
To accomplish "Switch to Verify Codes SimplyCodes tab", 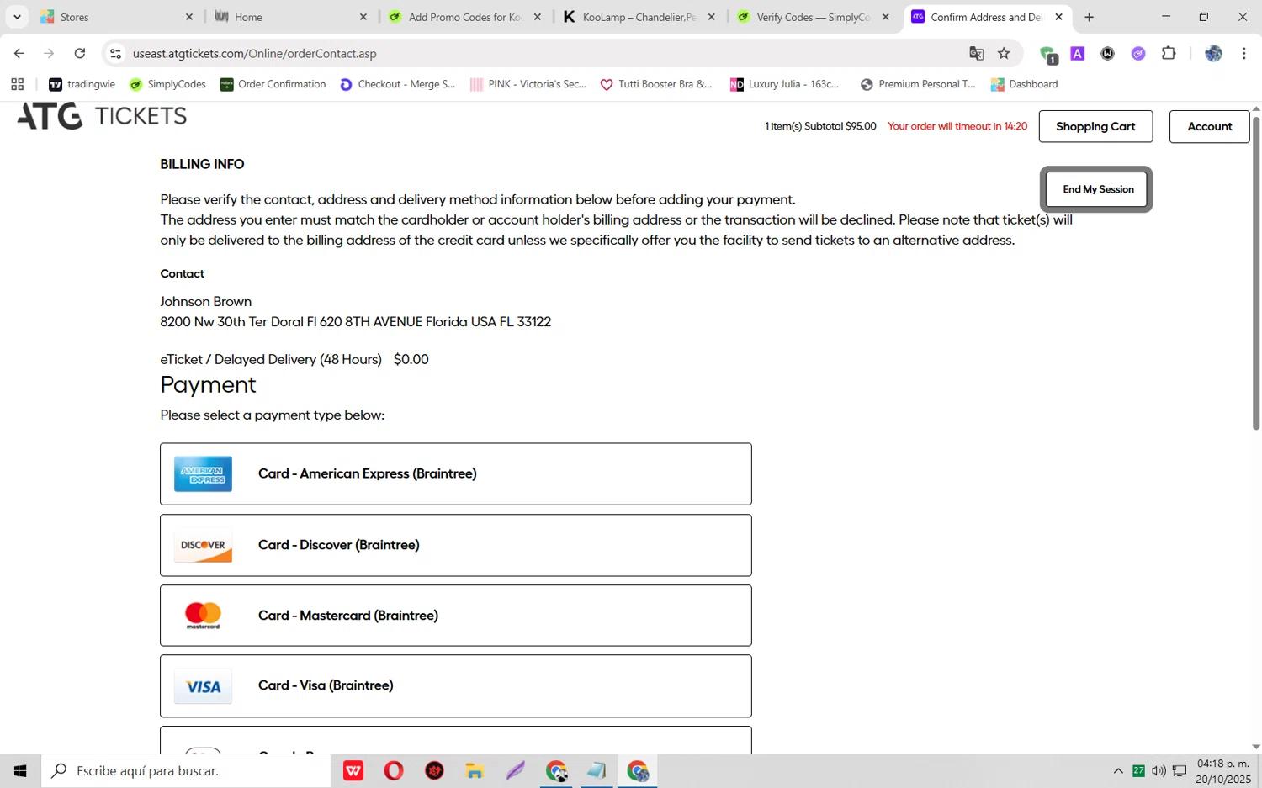I will [813, 17].
